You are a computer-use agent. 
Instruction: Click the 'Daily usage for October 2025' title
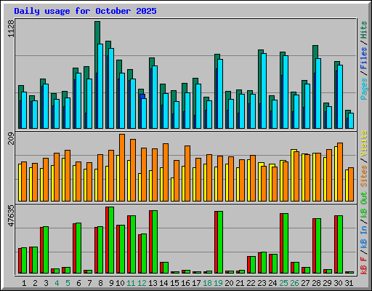coord(85,11)
